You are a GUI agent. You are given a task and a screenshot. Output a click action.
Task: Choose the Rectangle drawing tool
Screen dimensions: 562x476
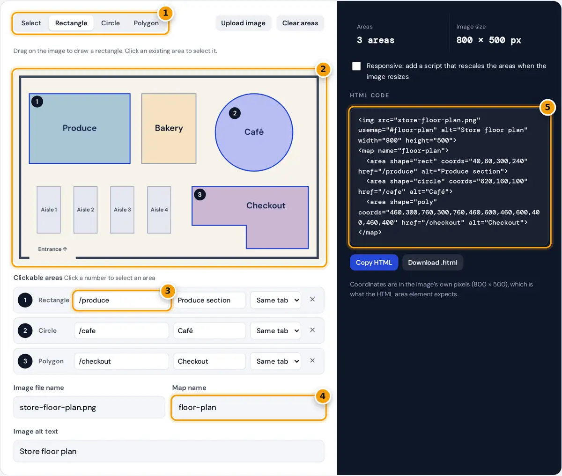click(71, 23)
